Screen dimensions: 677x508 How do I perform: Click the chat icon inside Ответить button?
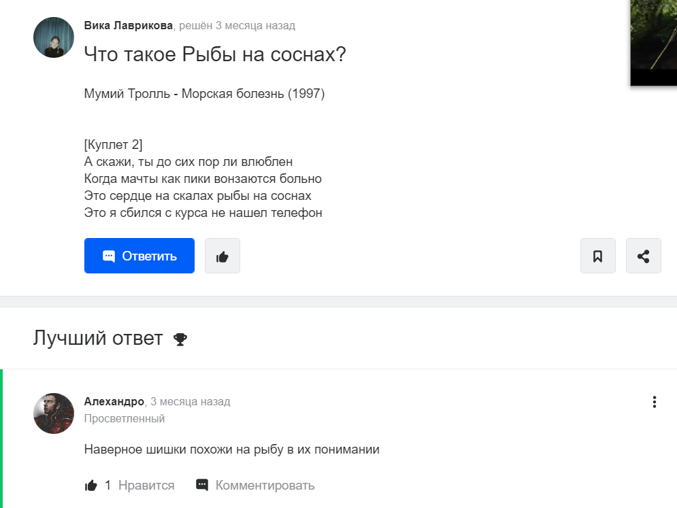point(109,256)
